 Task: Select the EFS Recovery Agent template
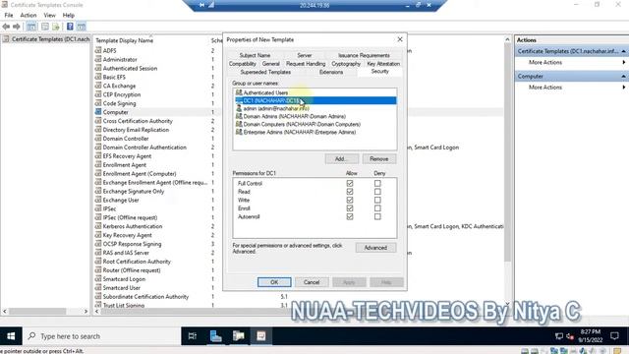pyautogui.click(x=127, y=156)
